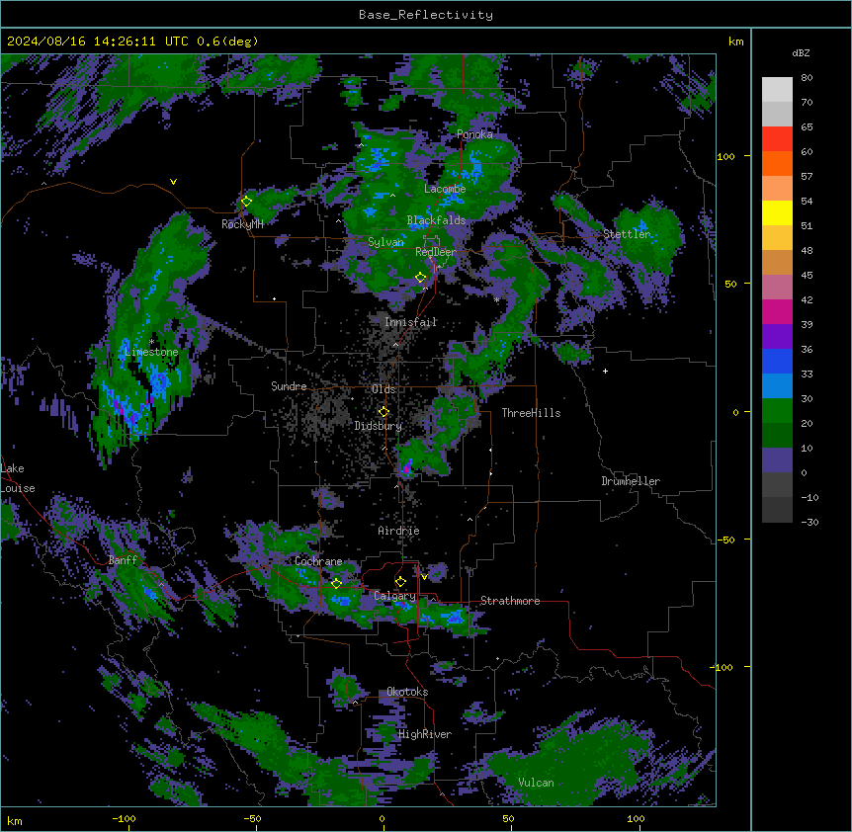Click the 80 dBZ legend value
This screenshot has width=852, height=832.
807,78
